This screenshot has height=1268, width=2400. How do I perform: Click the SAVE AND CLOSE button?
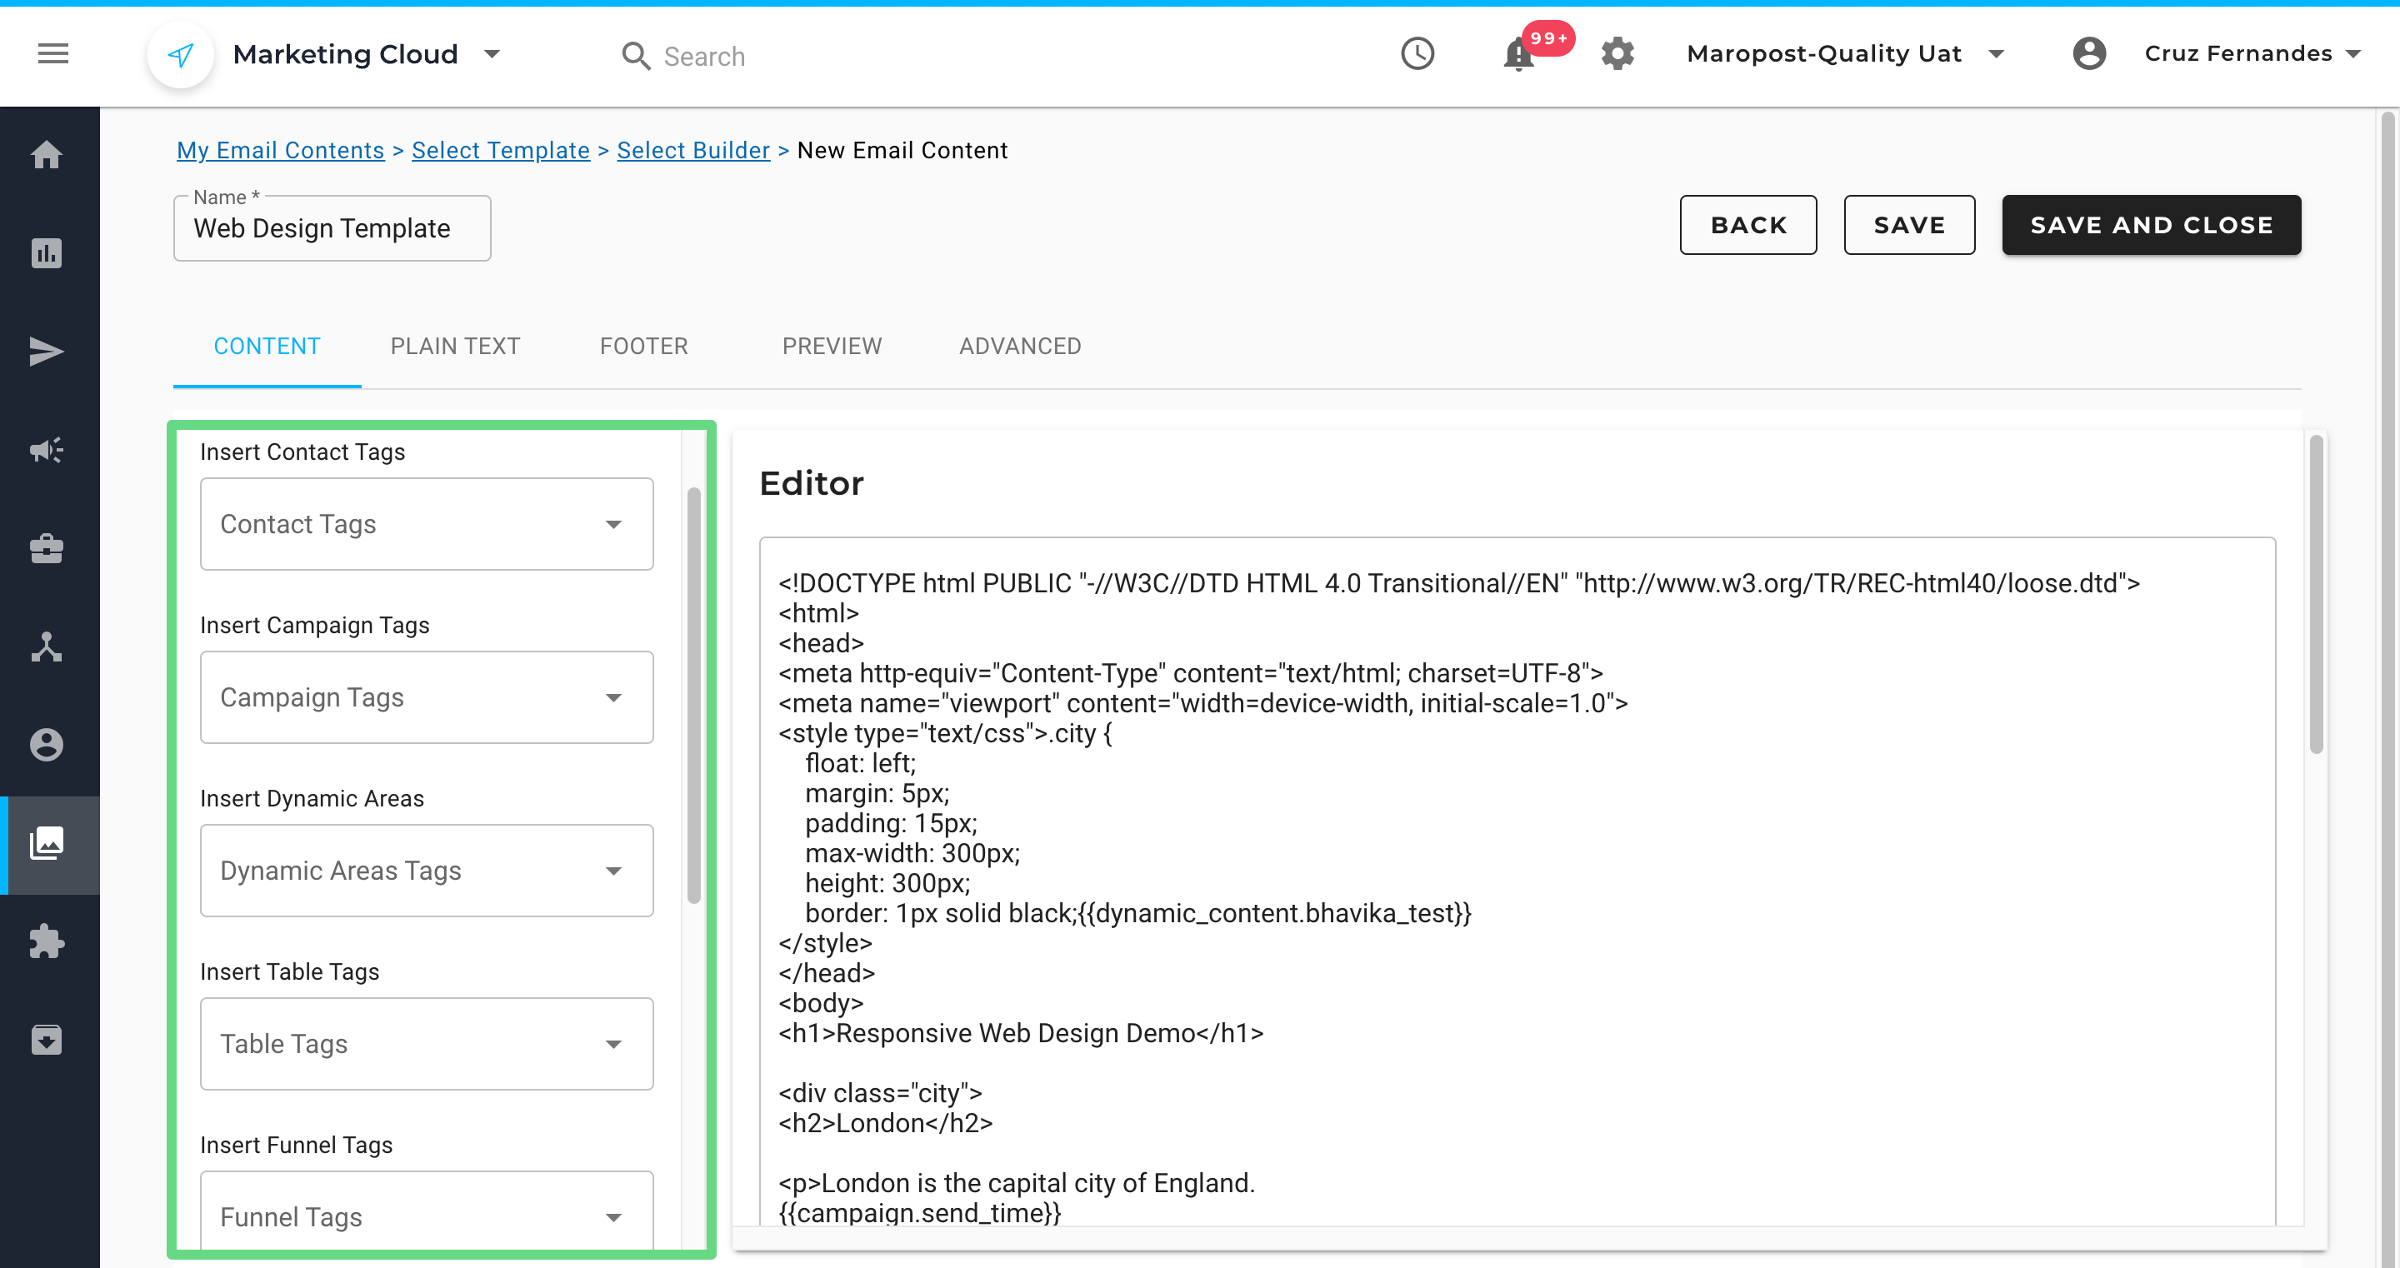pos(2150,226)
